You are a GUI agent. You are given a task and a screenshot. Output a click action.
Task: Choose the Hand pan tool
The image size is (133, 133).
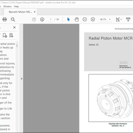(x=77, y=19)
